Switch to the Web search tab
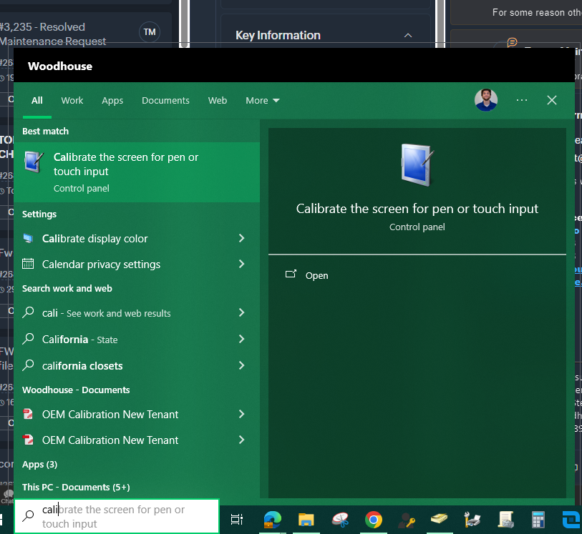The height and width of the screenshot is (534, 582). coord(218,100)
